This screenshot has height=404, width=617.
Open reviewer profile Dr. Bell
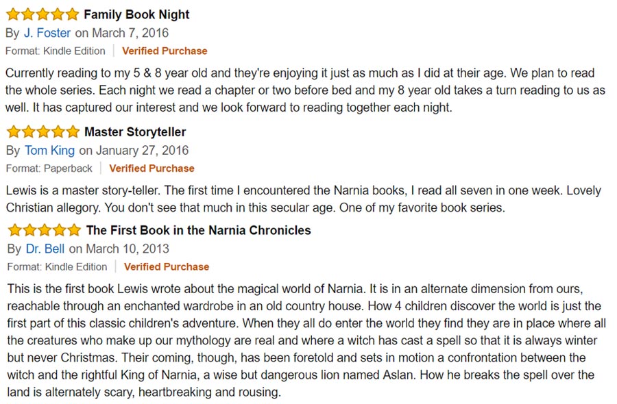[x=45, y=249]
